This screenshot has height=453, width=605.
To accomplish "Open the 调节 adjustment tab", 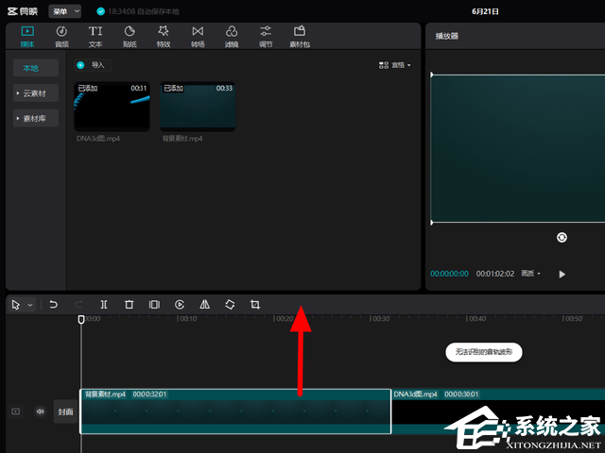I will [x=266, y=37].
